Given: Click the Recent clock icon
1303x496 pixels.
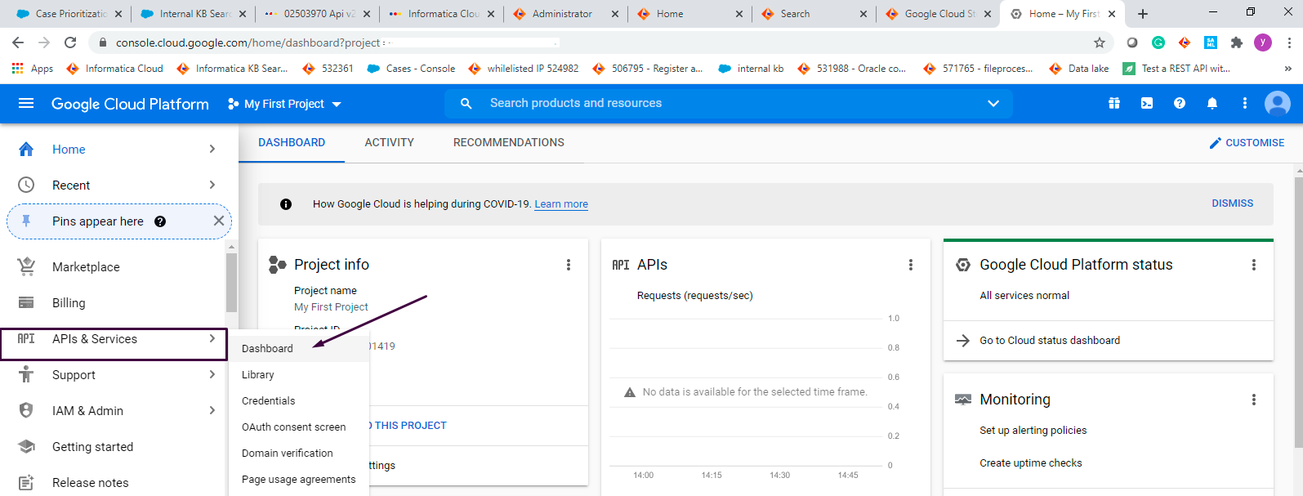Looking at the screenshot, I should [26, 185].
